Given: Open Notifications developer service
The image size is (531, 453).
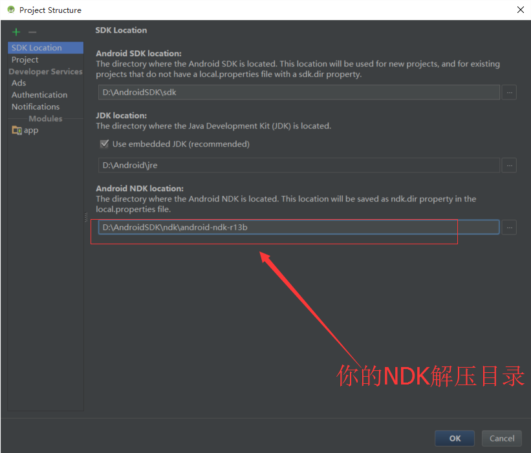Looking at the screenshot, I should 36,107.
